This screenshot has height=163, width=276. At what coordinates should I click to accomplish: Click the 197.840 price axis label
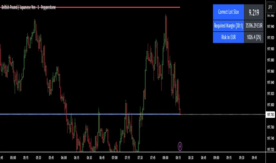coord(271,82)
